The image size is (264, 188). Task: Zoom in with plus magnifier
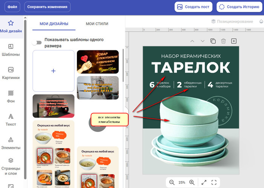(x=192, y=182)
